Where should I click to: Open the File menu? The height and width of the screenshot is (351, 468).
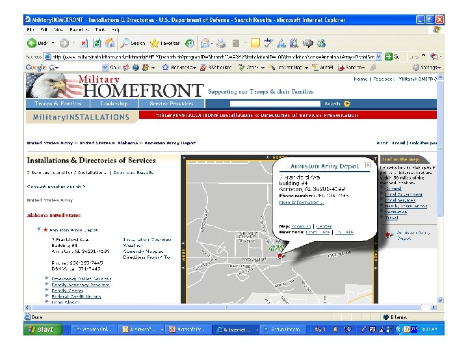point(31,30)
